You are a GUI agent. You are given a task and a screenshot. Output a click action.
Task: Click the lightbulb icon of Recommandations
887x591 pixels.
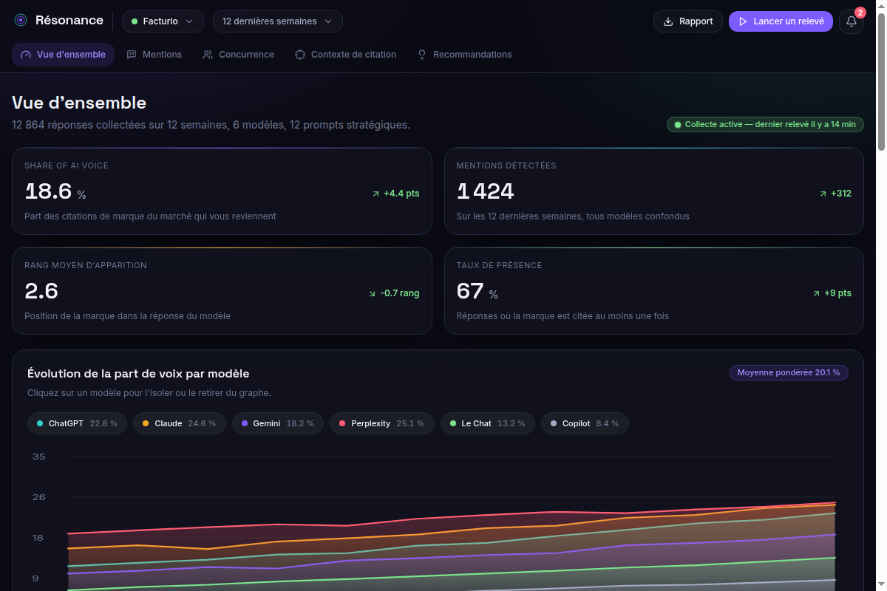pos(422,55)
